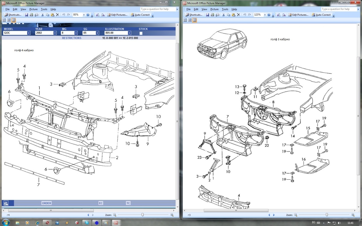362x226 pixels.
Task: Switch to Filmstrip view in the right window
Action: 190,20
